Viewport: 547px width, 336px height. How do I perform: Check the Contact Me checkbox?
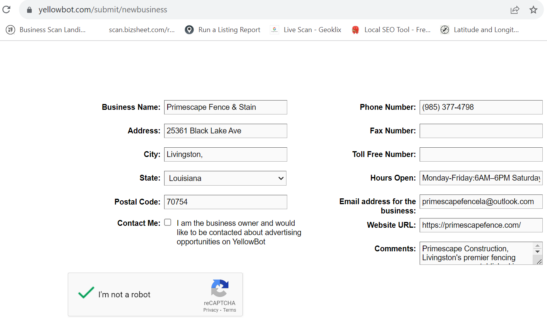[168, 222]
